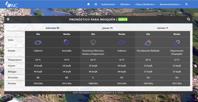Click viernes Día partly cloudy sun icon
Image resolution: width=198 pixels, height=102 pixels.
tap(148, 42)
